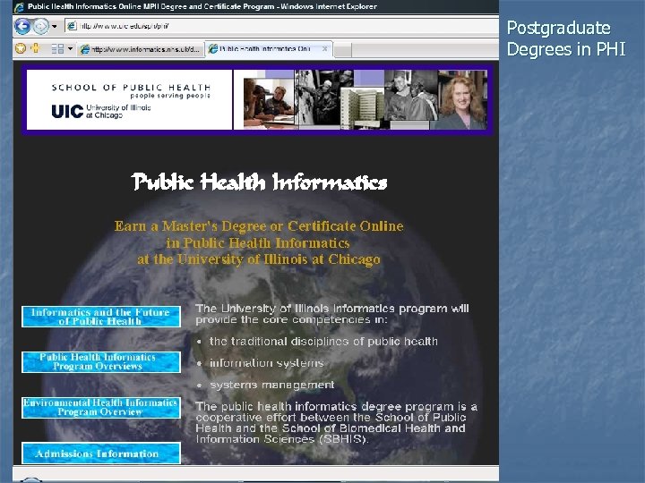
Task: Click the School of Public Health heading
Action: [131, 88]
